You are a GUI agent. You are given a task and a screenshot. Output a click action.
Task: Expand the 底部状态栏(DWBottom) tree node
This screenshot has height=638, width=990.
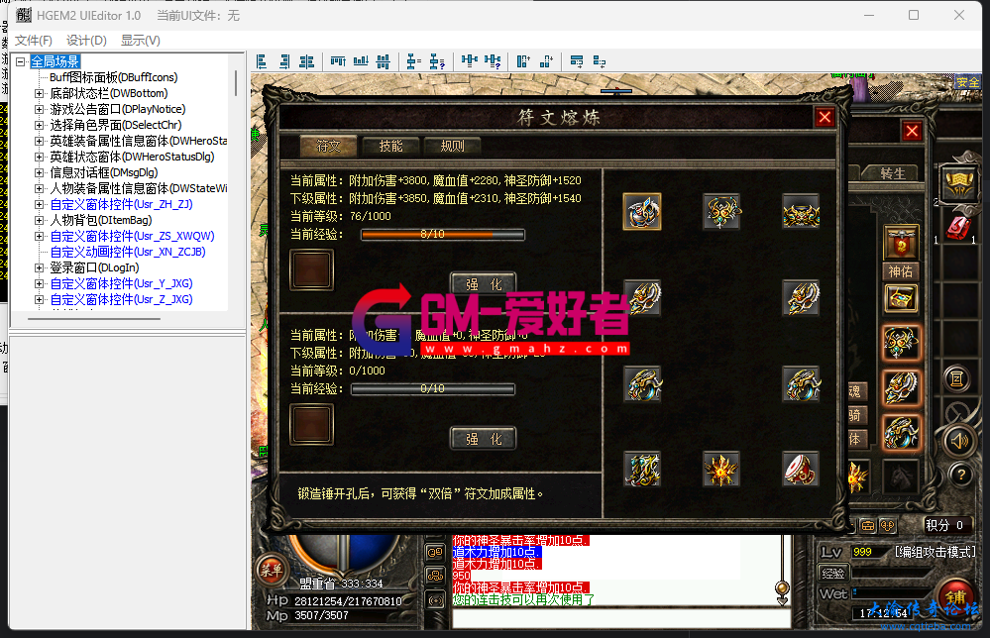[x=40, y=93]
